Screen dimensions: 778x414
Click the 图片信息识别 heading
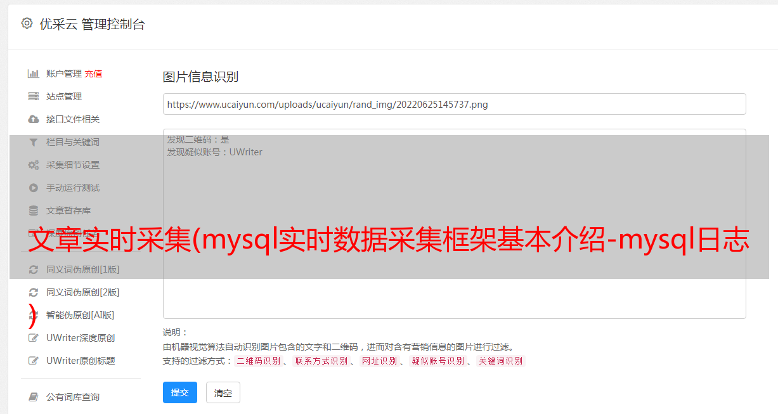pyautogui.click(x=200, y=77)
